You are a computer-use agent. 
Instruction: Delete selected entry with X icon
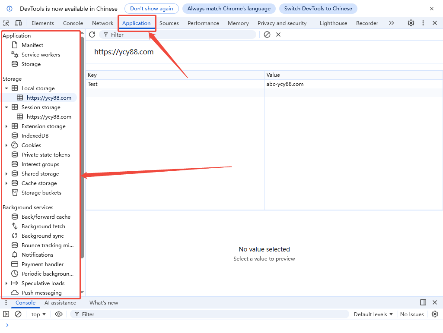point(278,35)
